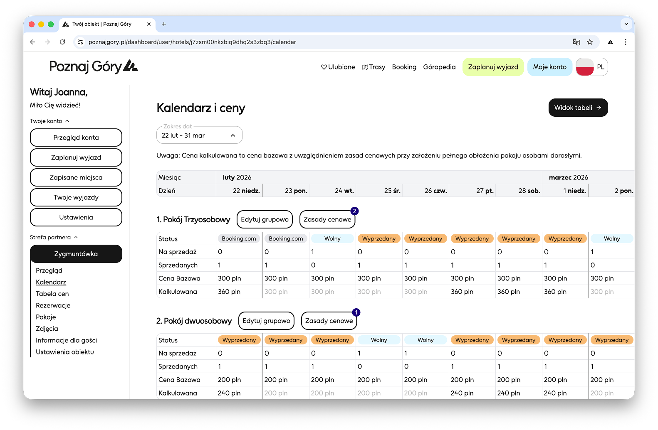Open Zdjęcia in the sidebar

tap(47, 329)
